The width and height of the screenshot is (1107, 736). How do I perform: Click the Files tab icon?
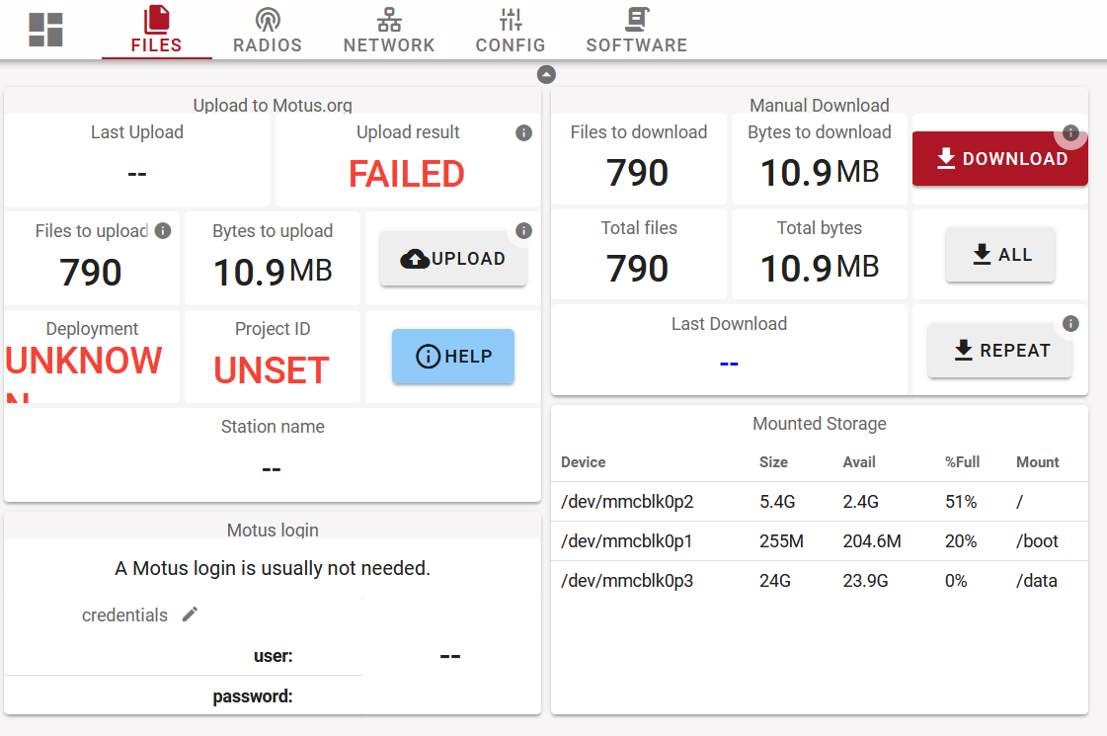(x=157, y=22)
